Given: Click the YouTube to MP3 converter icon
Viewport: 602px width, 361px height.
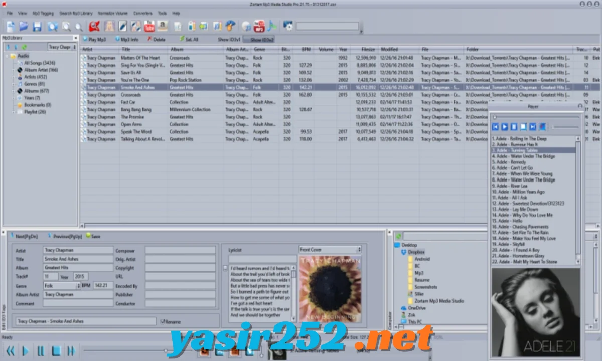Looking at the screenshot, I should coord(259,26).
